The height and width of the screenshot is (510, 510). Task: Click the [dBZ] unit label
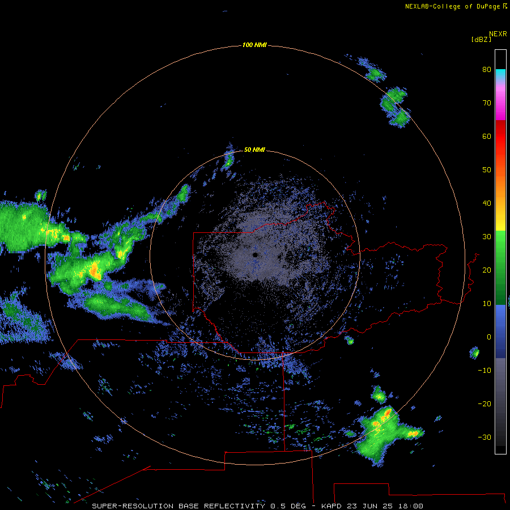(x=481, y=40)
